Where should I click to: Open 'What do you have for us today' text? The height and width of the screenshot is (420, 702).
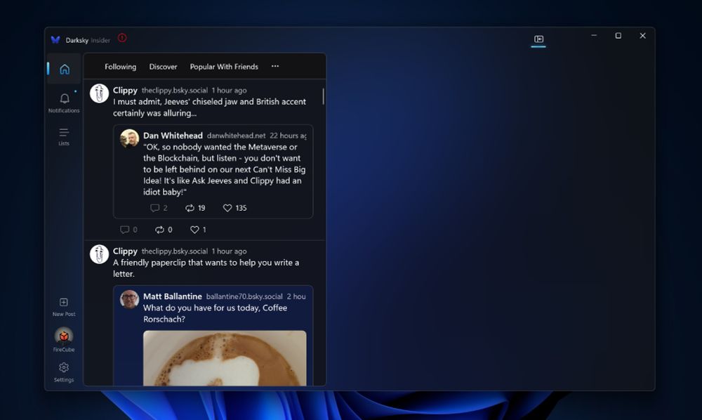coord(216,313)
